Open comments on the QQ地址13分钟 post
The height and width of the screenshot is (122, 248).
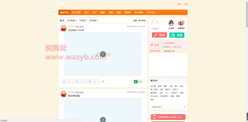(x=94, y=82)
